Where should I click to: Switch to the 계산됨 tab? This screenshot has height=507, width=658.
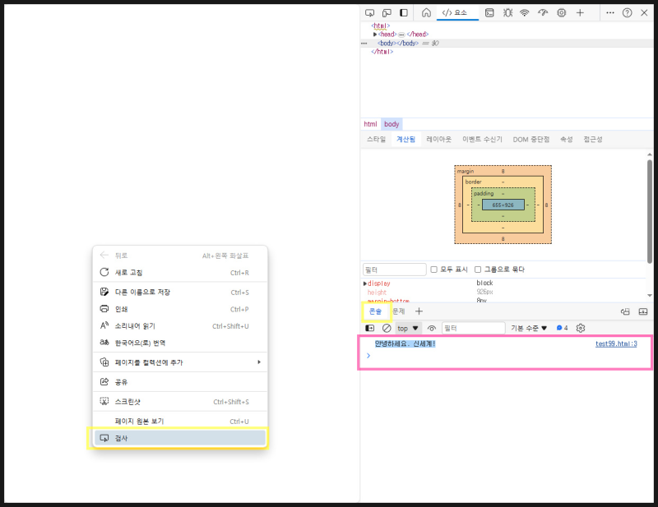405,139
